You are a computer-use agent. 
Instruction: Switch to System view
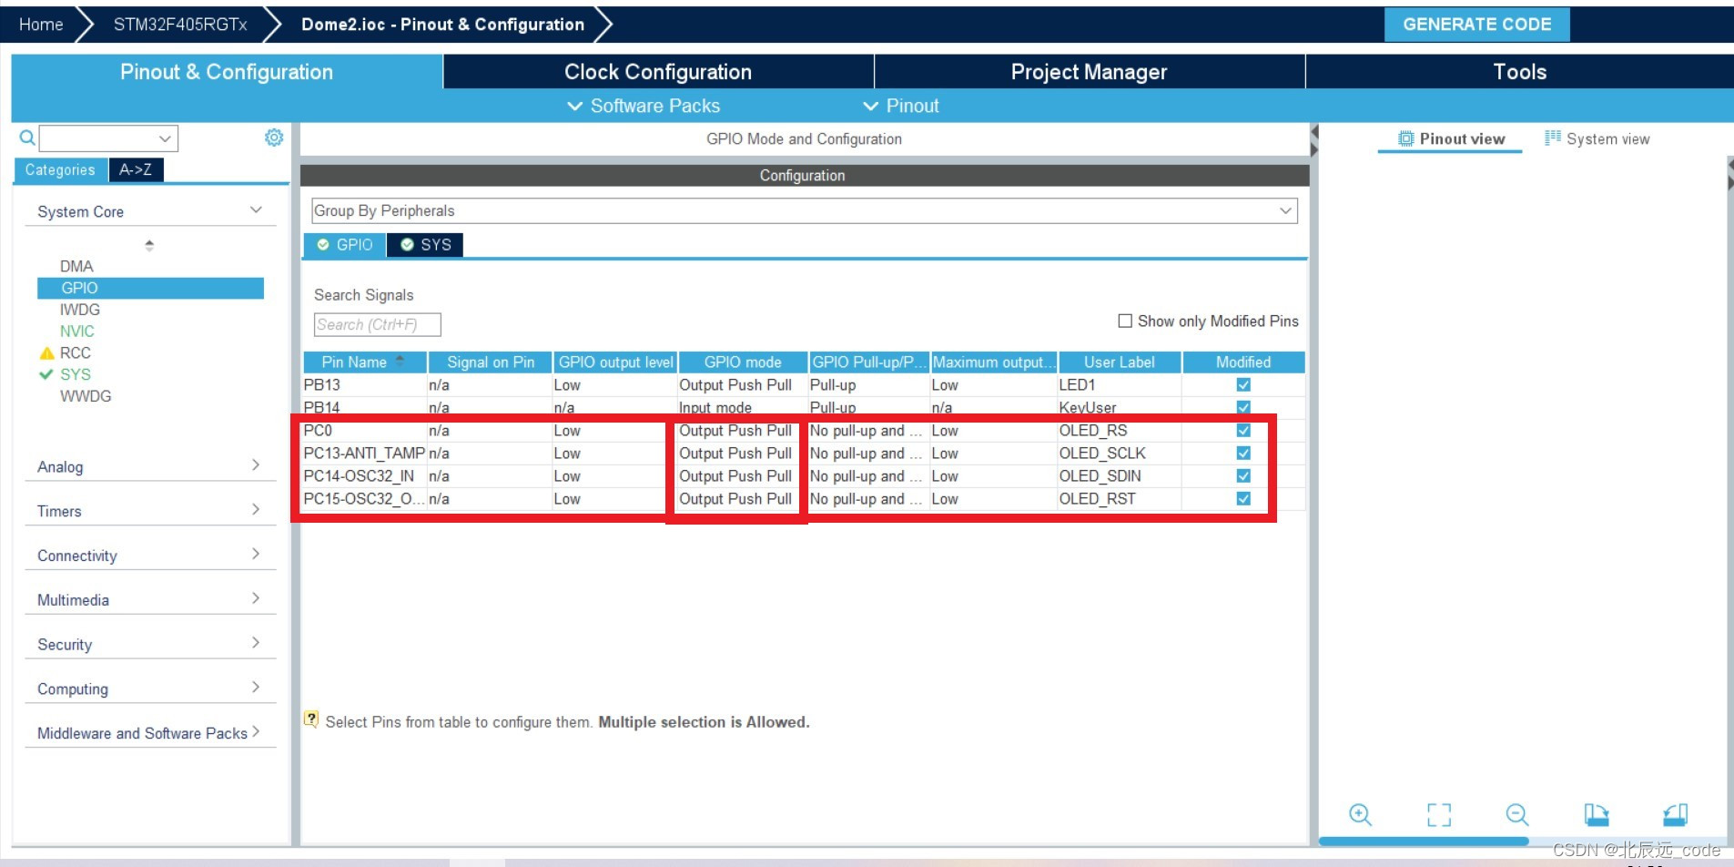1597,139
